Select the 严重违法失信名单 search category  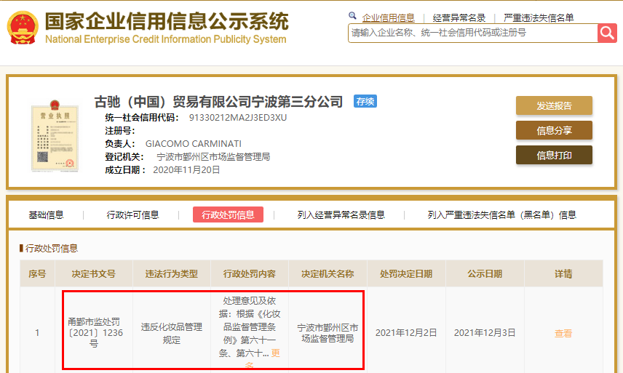(539, 17)
